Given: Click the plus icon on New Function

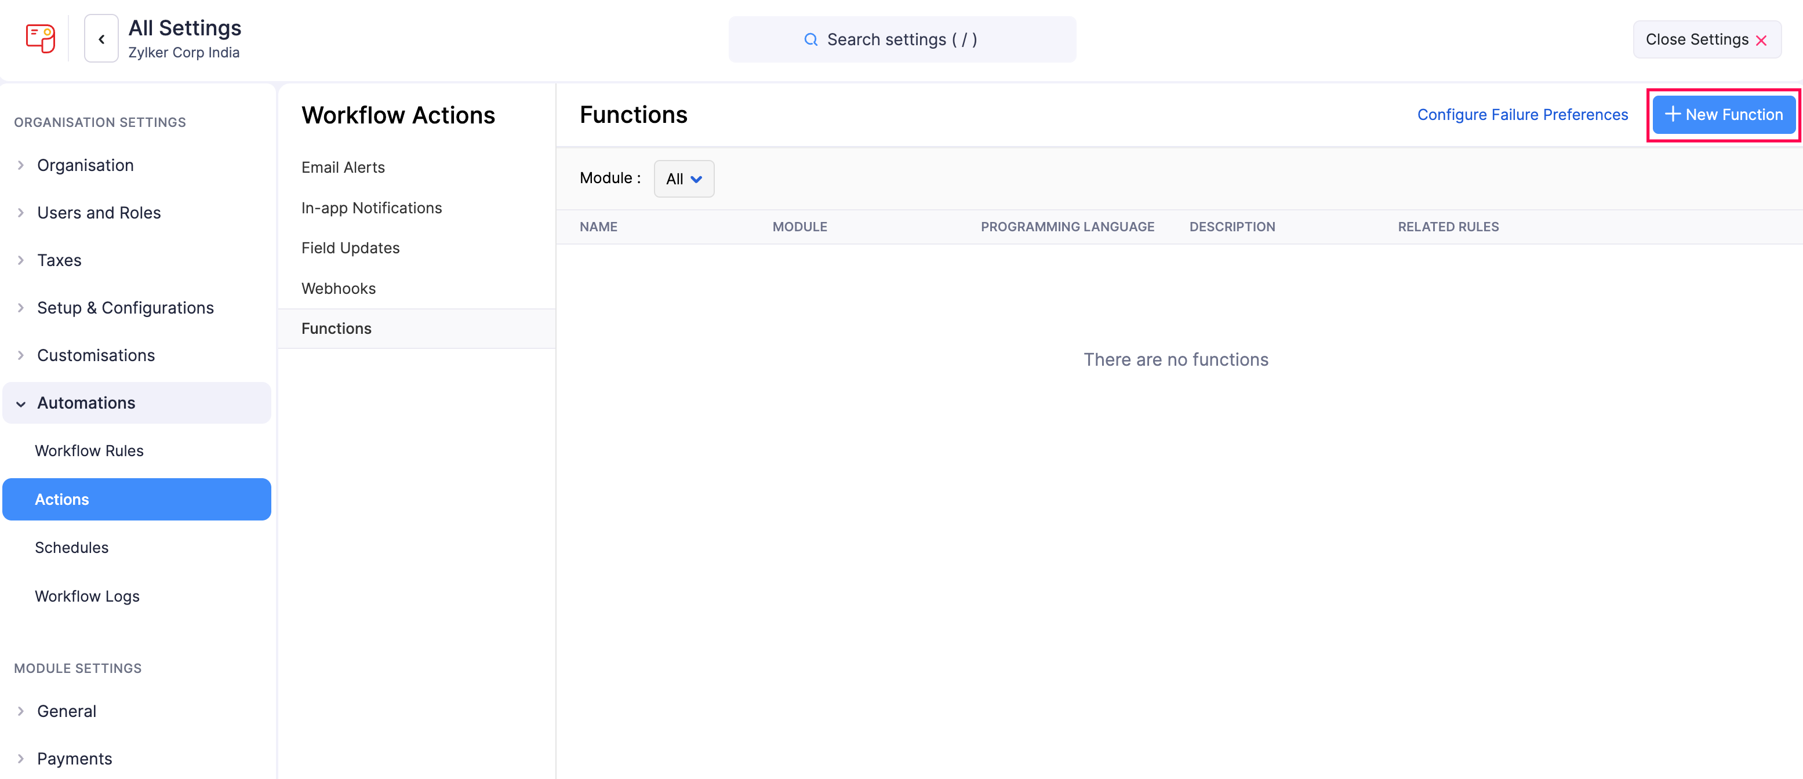Looking at the screenshot, I should pos(1672,114).
